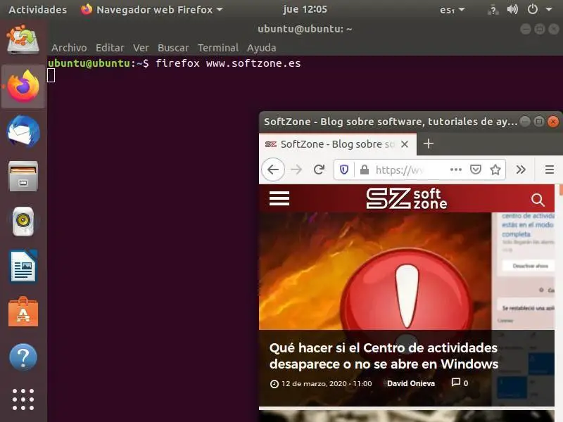This screenshot has height=422, width=563.
Task: Select the SoftZone browser tab
Action: [x=338, y=144]
